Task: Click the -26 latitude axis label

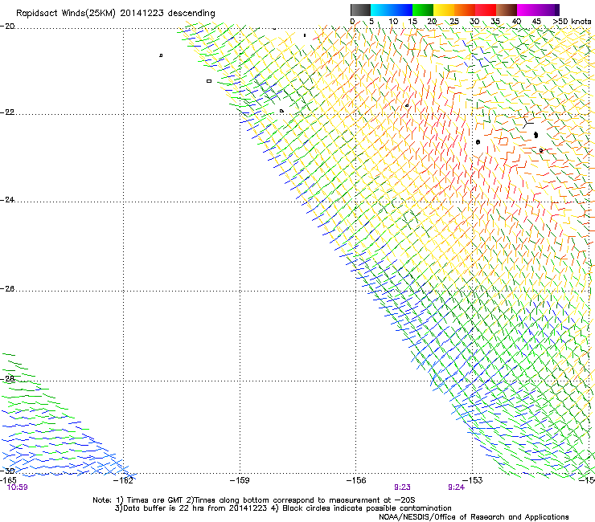Action: coord(7,289)
